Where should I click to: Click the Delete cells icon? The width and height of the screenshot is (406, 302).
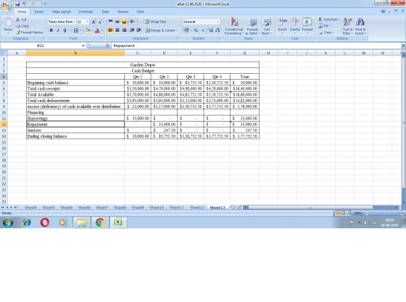click(x=294, y=22)
